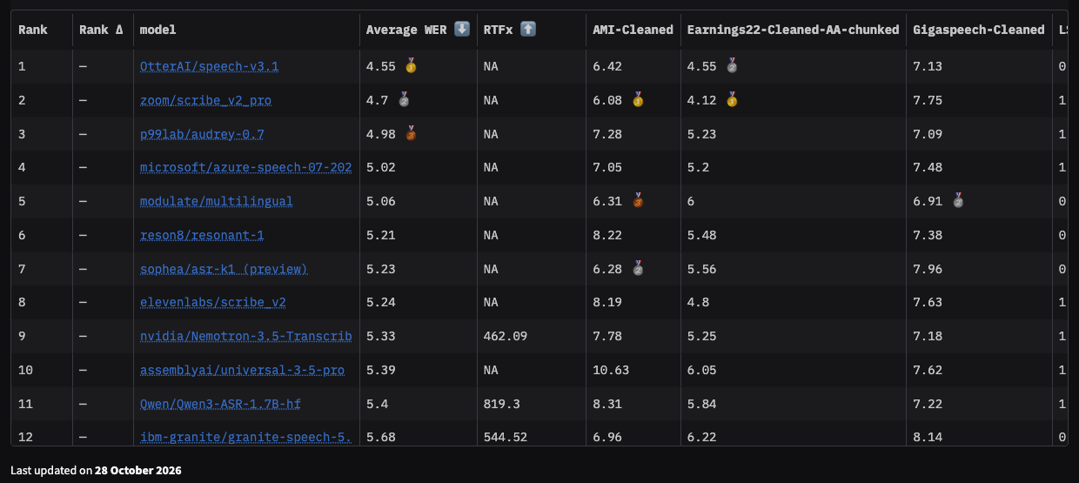
Task: Click the down arrow icon beside Average WER
Action: click(x=462, y=30)
